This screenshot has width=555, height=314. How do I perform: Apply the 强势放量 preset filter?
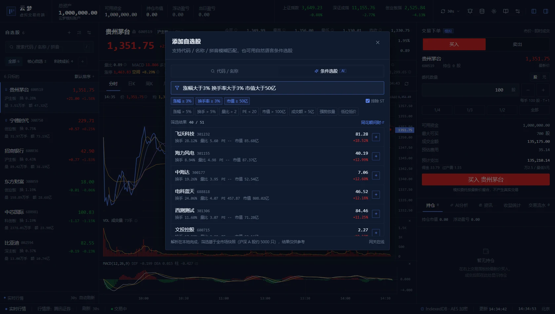(327, 111)
